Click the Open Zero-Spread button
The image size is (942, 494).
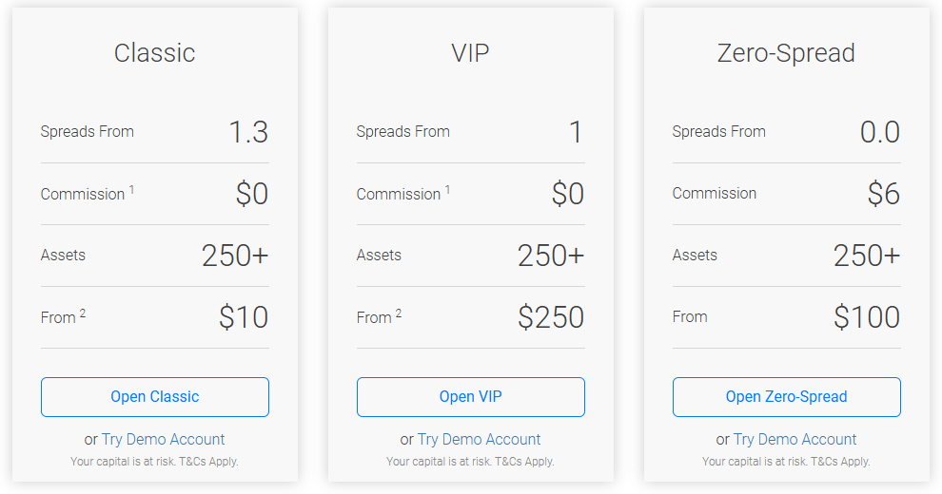click(786, 397)
